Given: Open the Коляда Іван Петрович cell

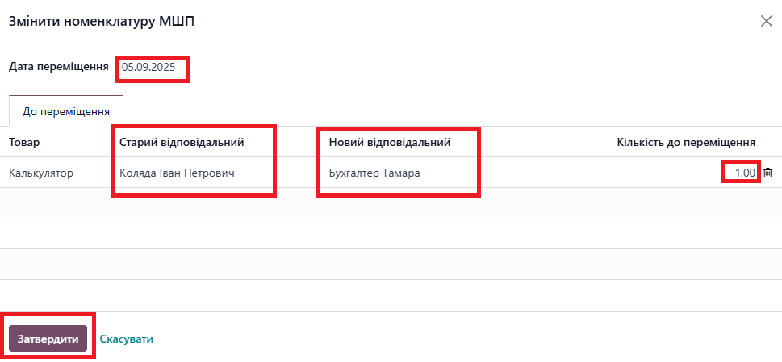Looking at the screenshot, I should tap(178, 173).
